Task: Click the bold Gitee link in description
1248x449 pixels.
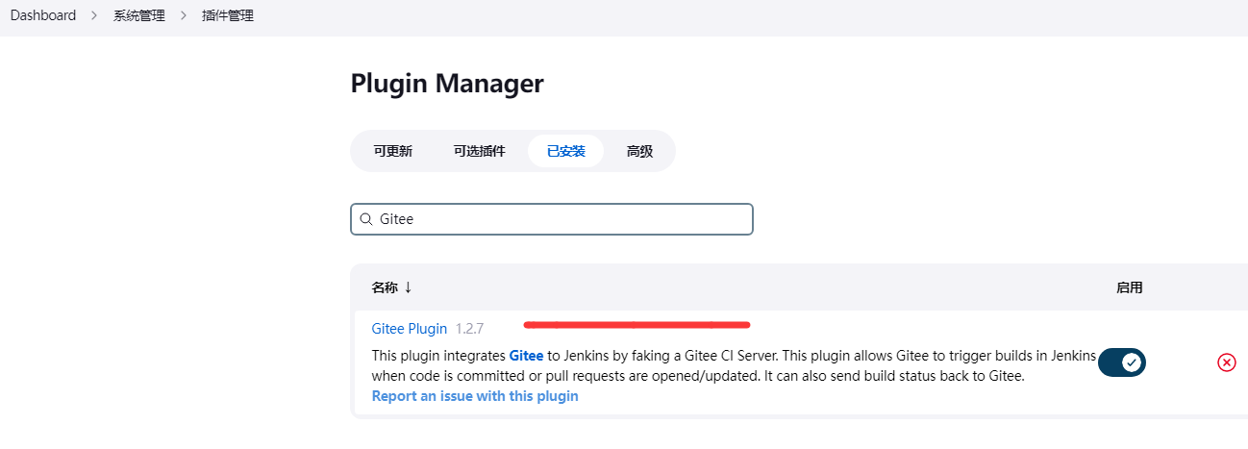Action: pos(526,356)
